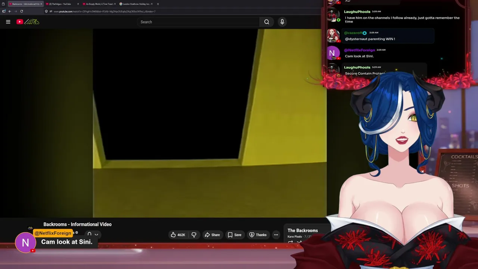Image resolution: width=478 pixels, height=269 pixels.
Task: Click @NetflixForeign name in chat overlay
Action: tap(359, 50)
